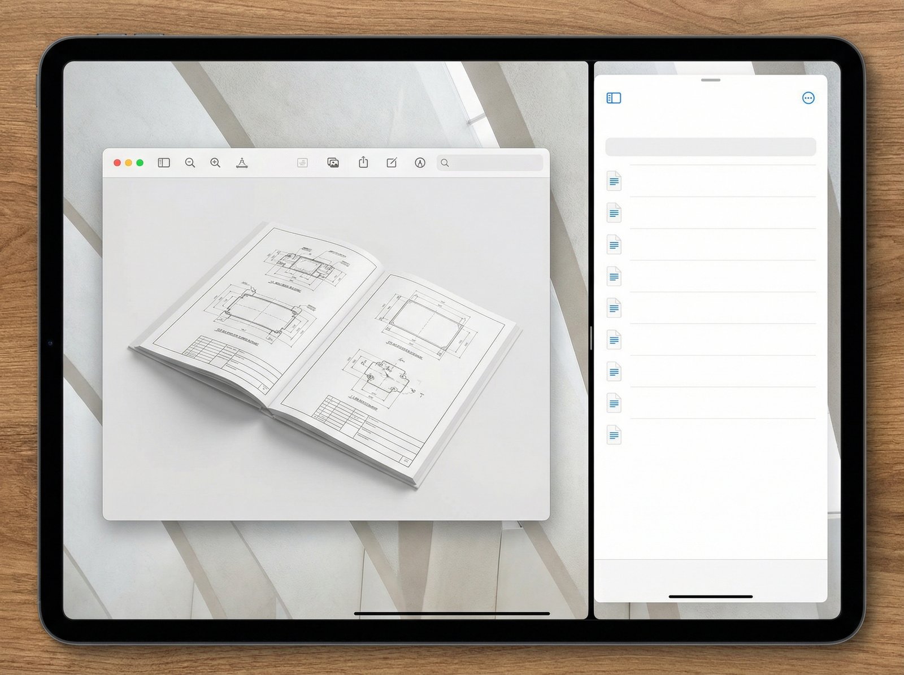The width and height of the screenshot is (904, 675).
Task: Zoom in on the blueprint document
Action: [x=215, y=163]
